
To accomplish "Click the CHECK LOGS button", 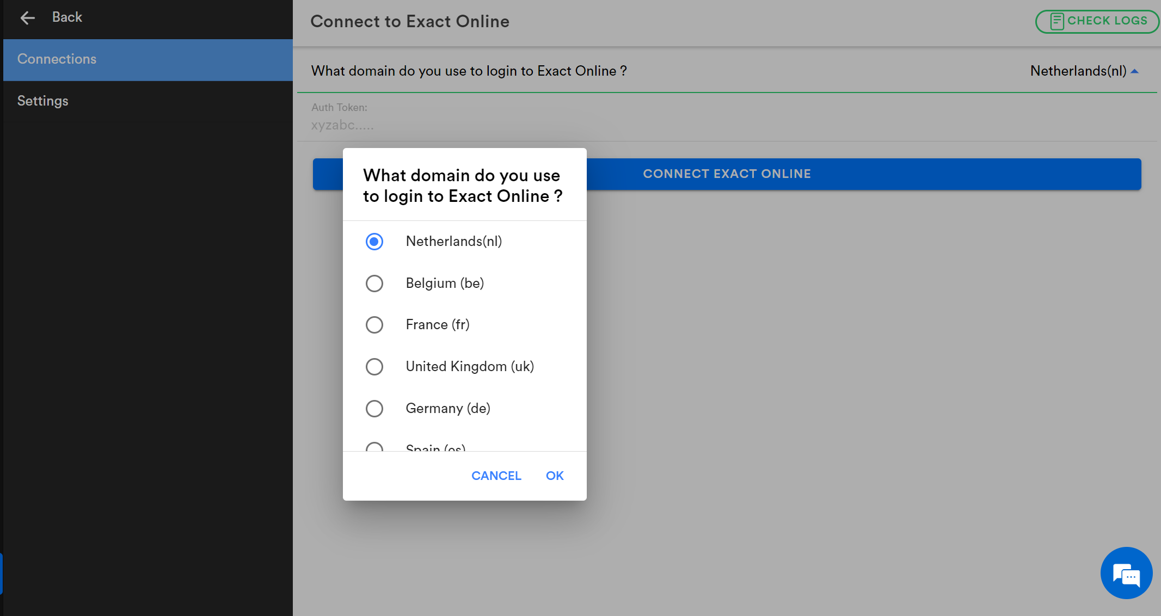I will tap(1097, 21).
